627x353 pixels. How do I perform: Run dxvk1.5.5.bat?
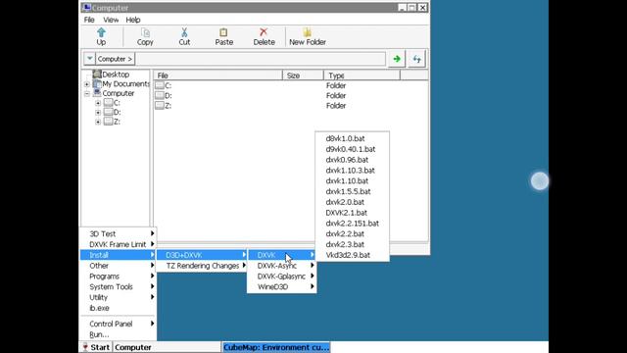pyautogui.click(x=353, y=191)
